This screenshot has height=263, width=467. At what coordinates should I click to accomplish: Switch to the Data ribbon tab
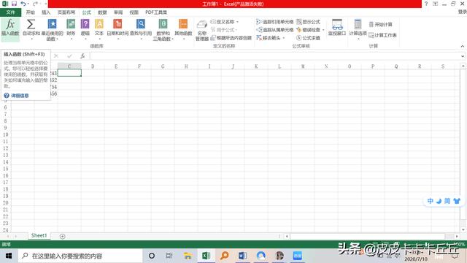102,12
